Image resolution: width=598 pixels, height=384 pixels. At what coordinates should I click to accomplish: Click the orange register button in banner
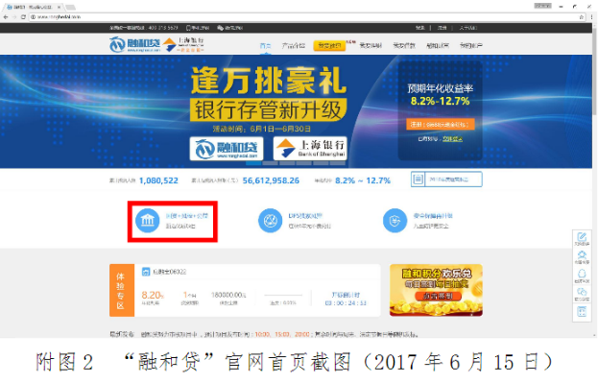pos(441,124)
